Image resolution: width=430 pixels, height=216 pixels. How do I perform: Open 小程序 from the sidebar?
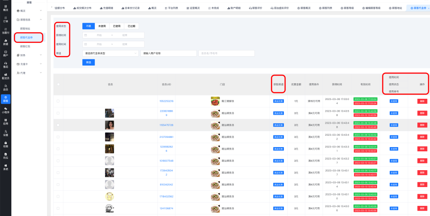(x=5, y=110)
